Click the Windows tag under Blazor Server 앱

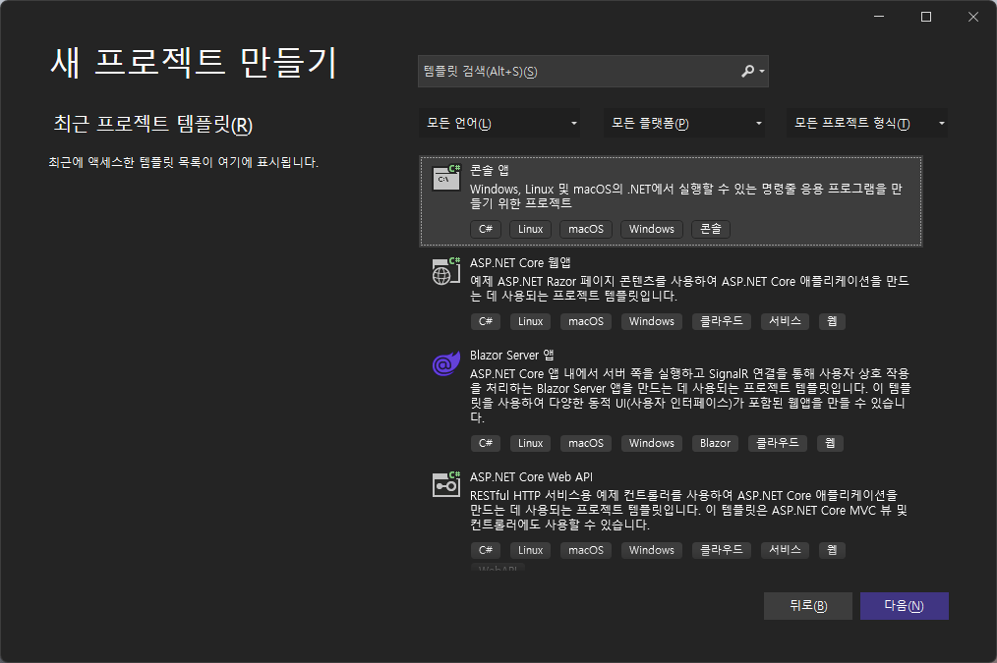point(652,443)
